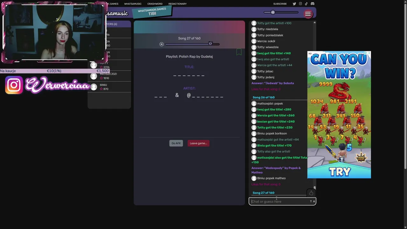The width and height of the screenshot is (407, 229).
Task: Open the Instagram link in top bar
Action: 300,4
